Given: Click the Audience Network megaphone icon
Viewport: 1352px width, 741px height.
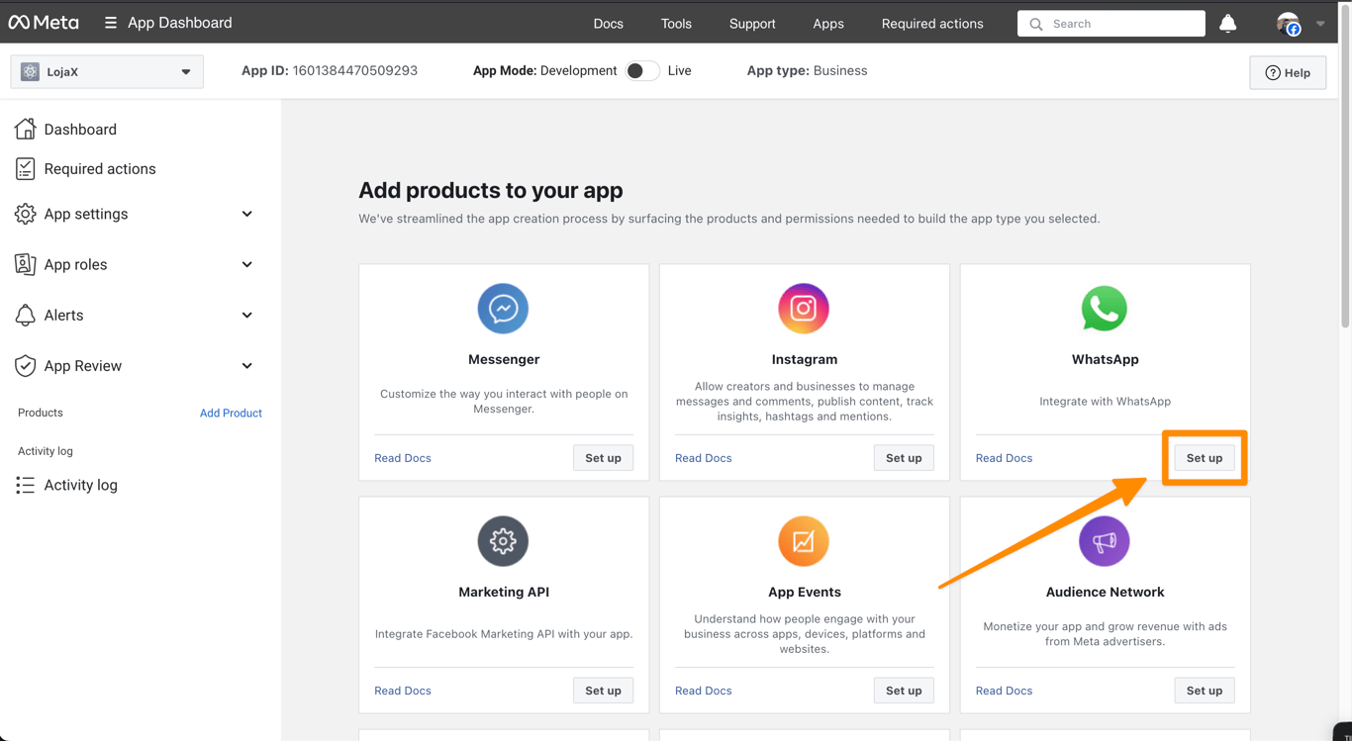Looking at the screenshot, I should tap(1105, 541).
